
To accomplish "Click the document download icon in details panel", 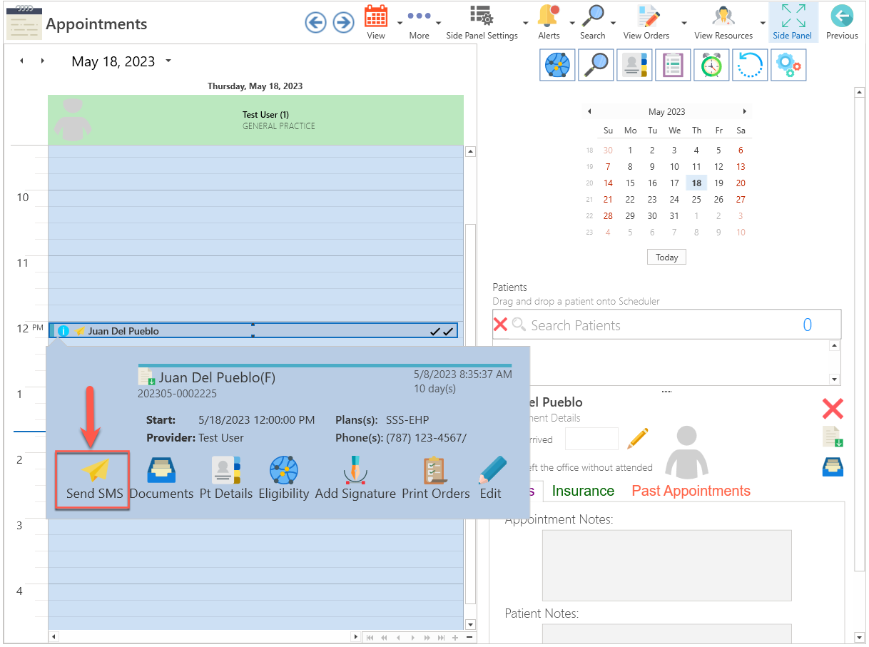I will [x=833, y=437].
